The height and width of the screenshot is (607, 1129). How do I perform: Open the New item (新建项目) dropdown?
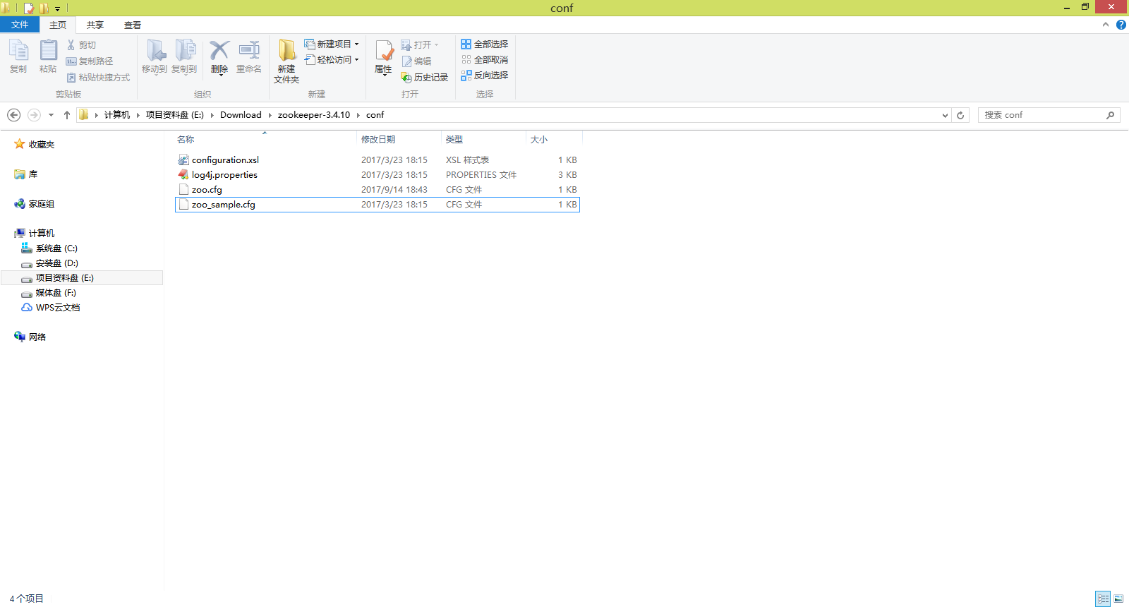[x=332, y=44]
